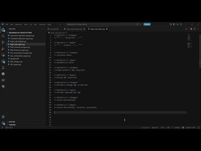Open usuarios.db in explorer tree
The width and height of the screenshot is (201, 151).
pyautogui.click(x=14, y=59)
